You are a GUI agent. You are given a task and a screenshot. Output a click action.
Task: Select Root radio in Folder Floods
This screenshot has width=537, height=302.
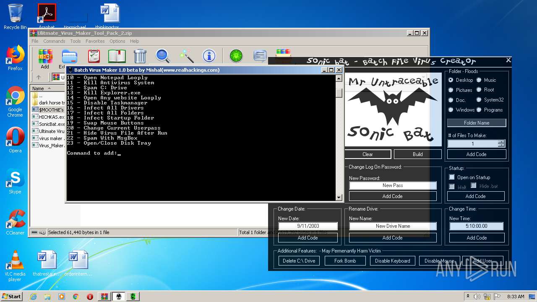[x=479, y=90]
